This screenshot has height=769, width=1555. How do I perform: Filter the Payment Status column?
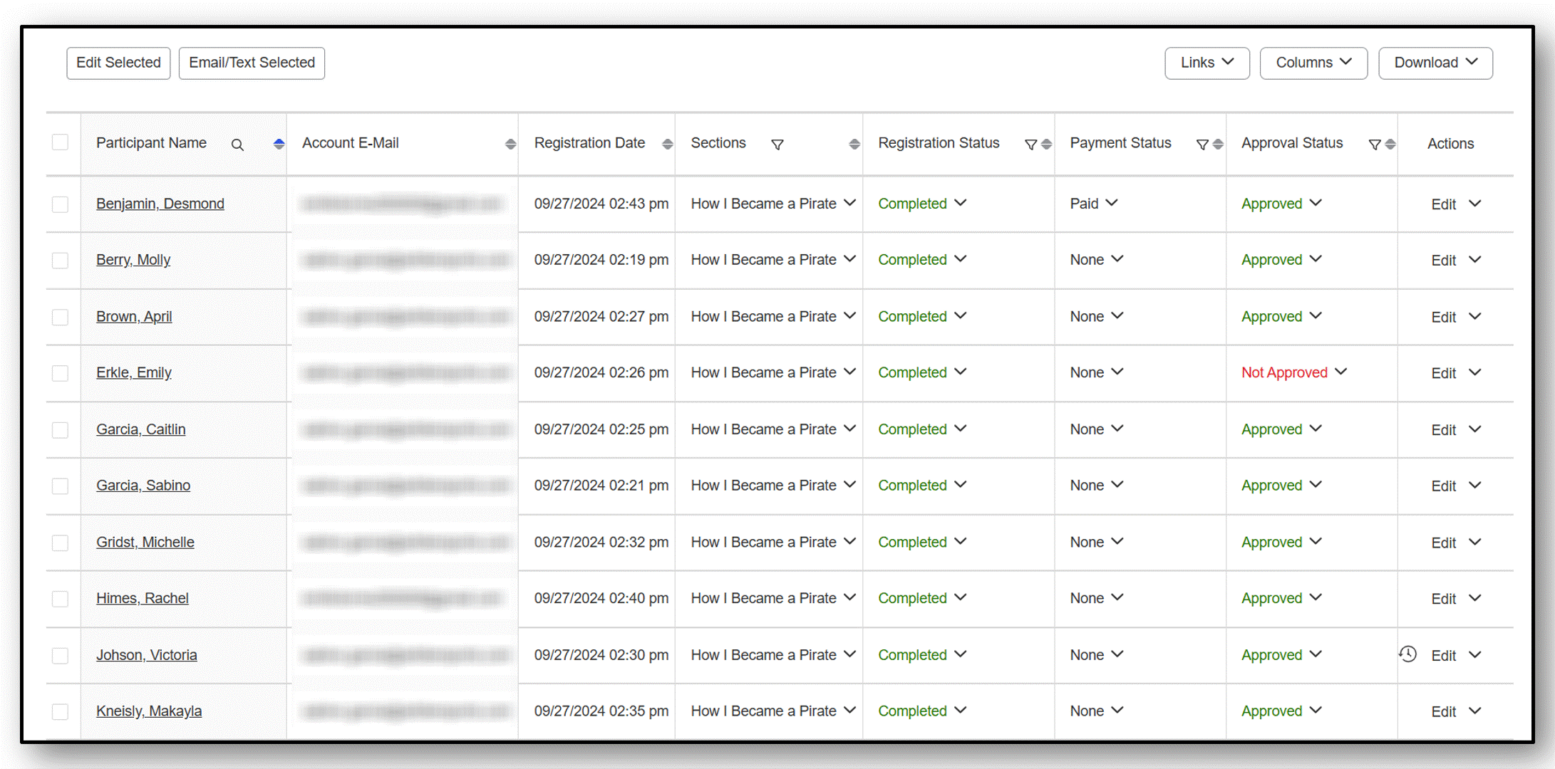[x=1202, y=145]
